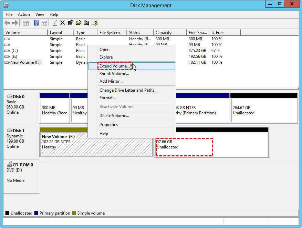Click the Disk 0 drive icon

point(9,96)
